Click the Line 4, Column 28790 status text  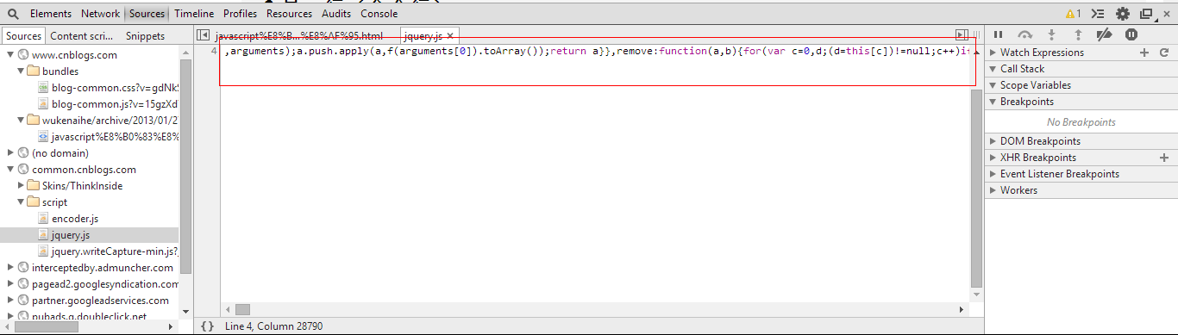click(x=273, y=327)
